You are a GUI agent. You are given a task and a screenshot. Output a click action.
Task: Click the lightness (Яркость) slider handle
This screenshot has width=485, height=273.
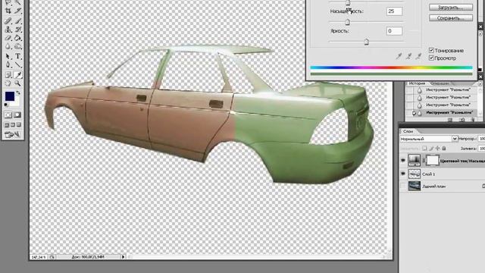(x=366, y=42)
